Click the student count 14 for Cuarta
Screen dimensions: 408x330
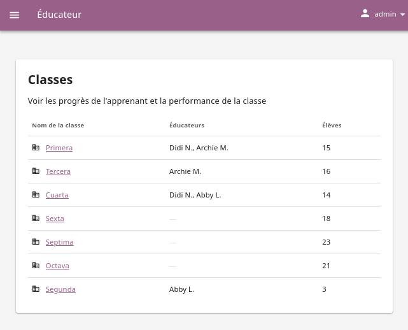(327, 195)
